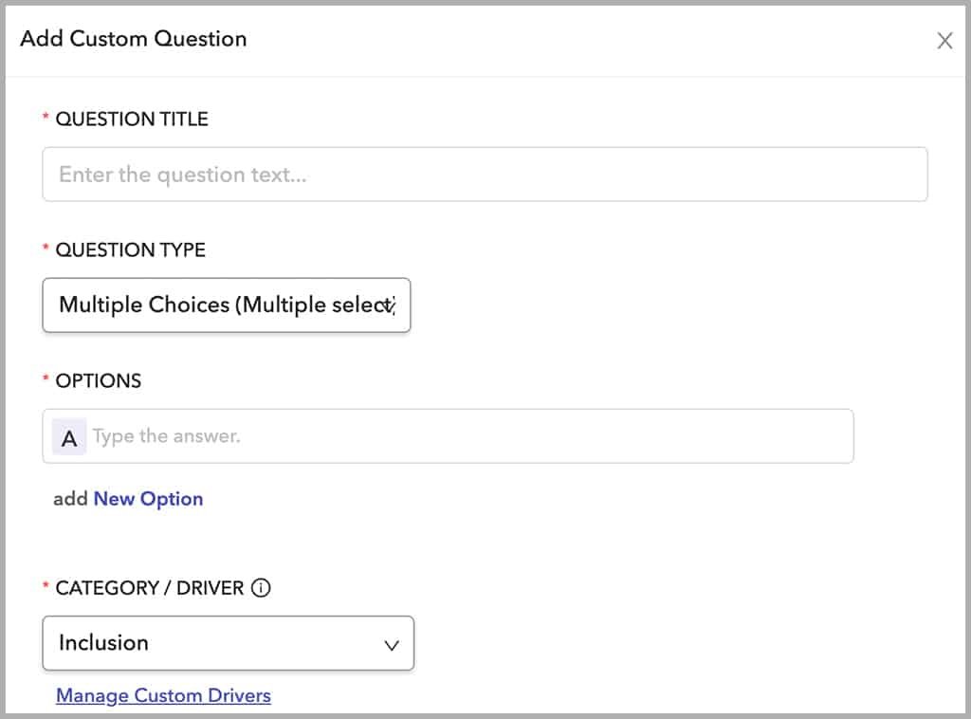Click the letter A option badge

tap(69, 438)
